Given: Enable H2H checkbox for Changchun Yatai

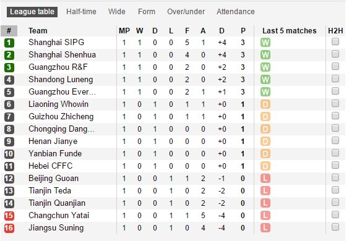Looking at the screenshot, I should pos(335,215).
